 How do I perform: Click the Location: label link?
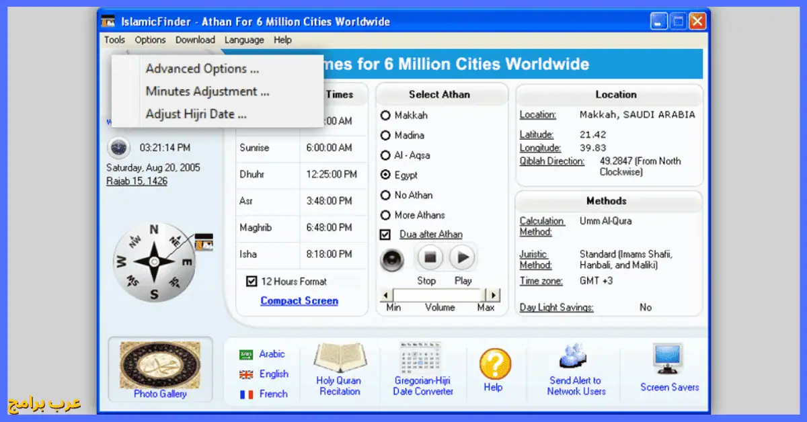coord(538,115)
